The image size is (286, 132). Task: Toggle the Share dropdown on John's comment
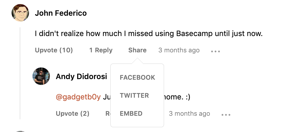pyautogui.click(x=137, y=50)
